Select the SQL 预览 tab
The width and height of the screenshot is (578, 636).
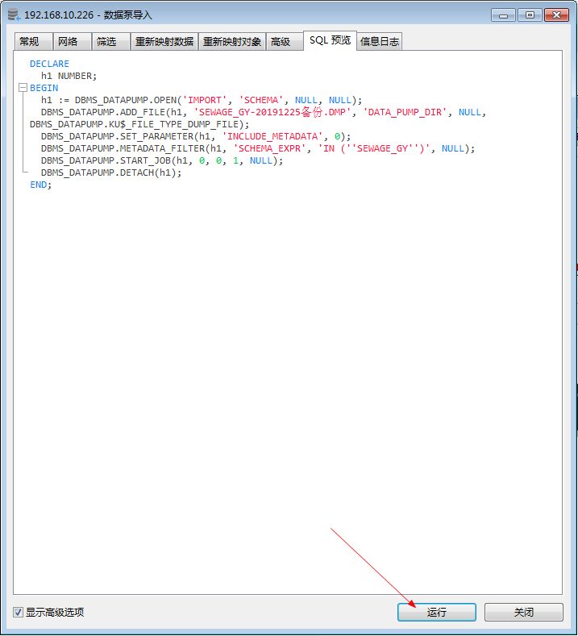coord(330,40)
